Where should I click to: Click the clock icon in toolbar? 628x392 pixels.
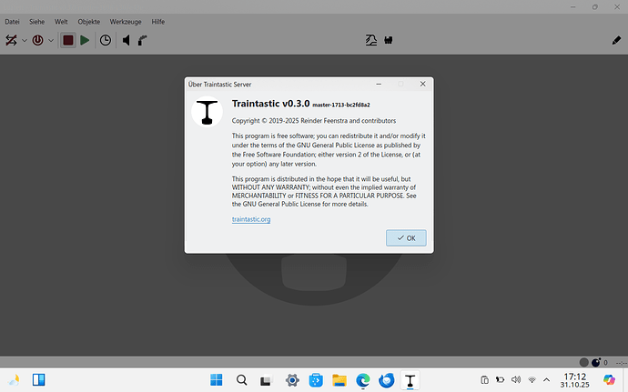[106, 40]
